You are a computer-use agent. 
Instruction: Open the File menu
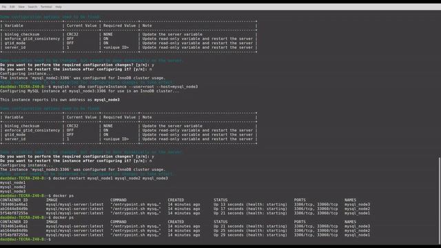coord(4,7)
